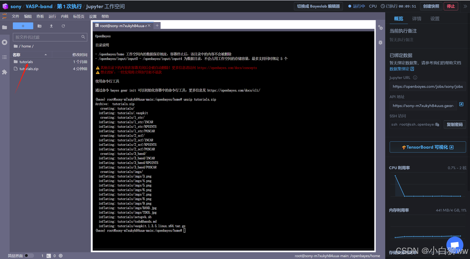The image size is (470, 259).
Task: Open the 帮助 menu
Action: [105, 16]
